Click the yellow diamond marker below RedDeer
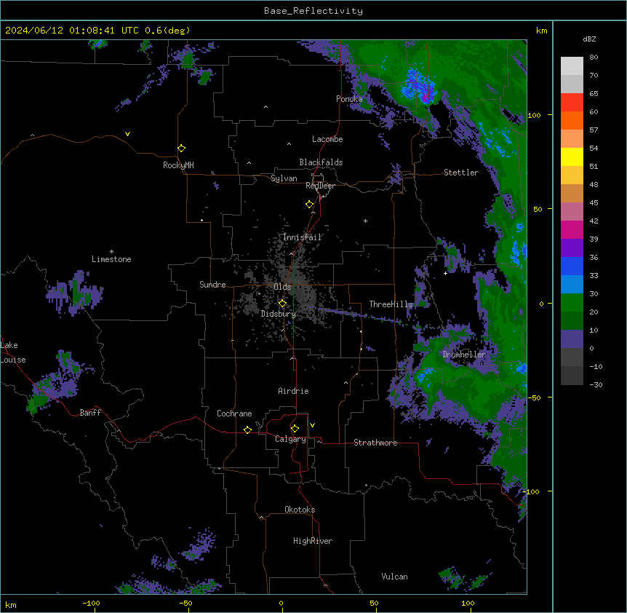Image resolution: width=627 pixels, height=613 pixels. click(x=310, y=205)
